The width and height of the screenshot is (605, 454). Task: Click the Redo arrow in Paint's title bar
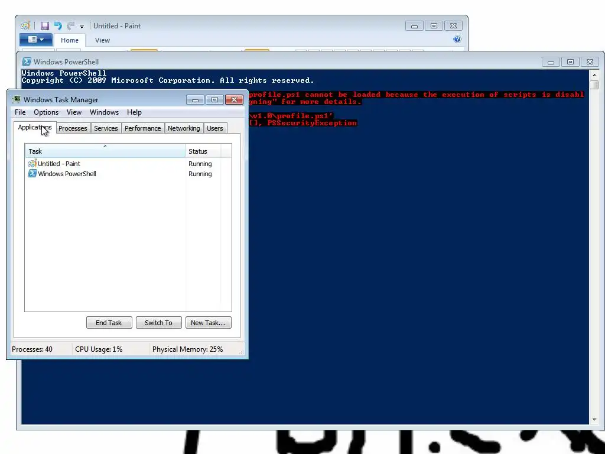[x=71, y=26]
